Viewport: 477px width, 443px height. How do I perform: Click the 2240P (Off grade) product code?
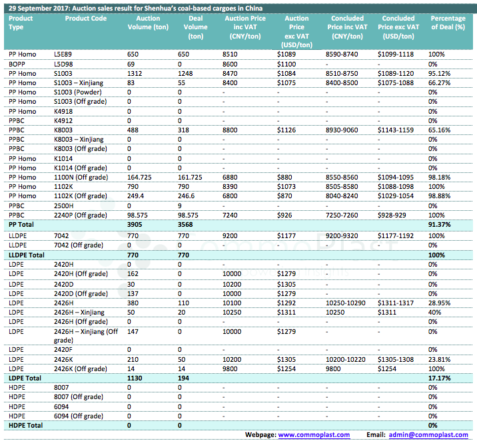(x=80, y=216)
